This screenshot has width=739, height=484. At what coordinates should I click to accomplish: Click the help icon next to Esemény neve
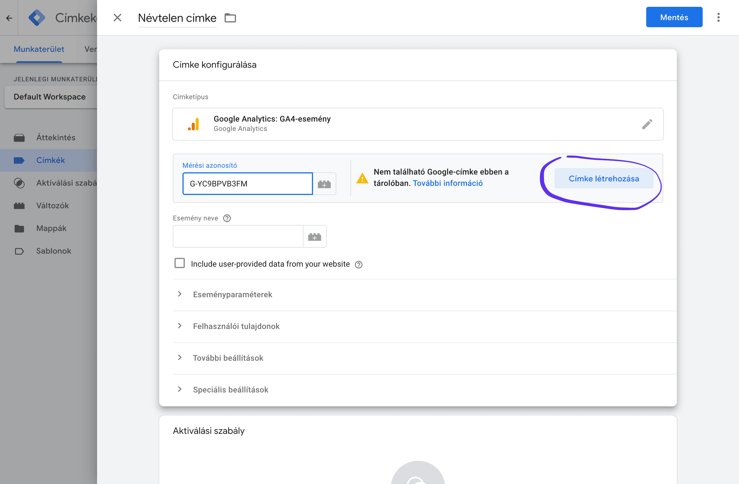coord(227,218)
